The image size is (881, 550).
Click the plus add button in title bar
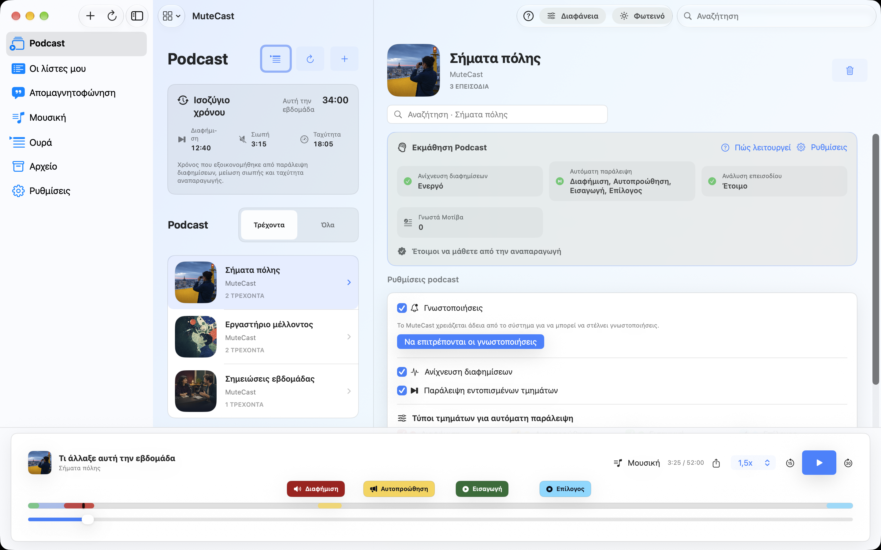[x=90, y=16]
